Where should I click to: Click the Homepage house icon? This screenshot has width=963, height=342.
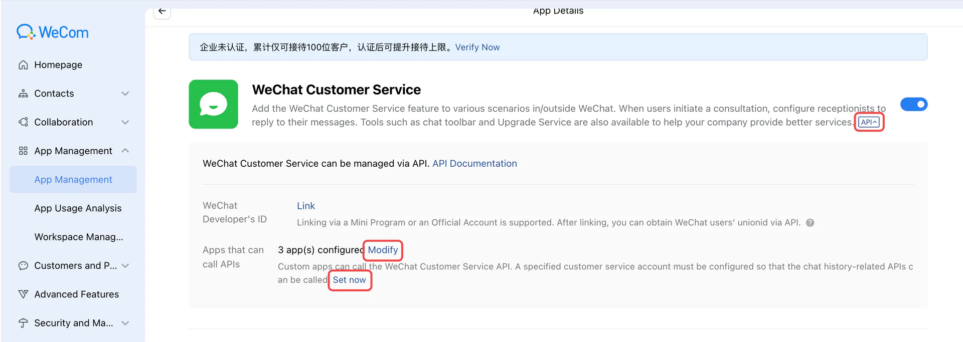click(x=23, y=65)
